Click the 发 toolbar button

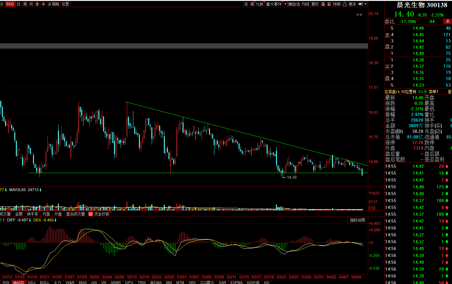click(x=246, y=4)
